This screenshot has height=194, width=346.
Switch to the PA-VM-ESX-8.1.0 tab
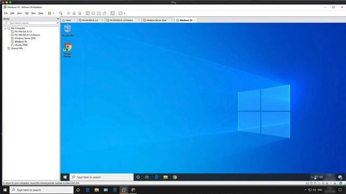[90, 20]
